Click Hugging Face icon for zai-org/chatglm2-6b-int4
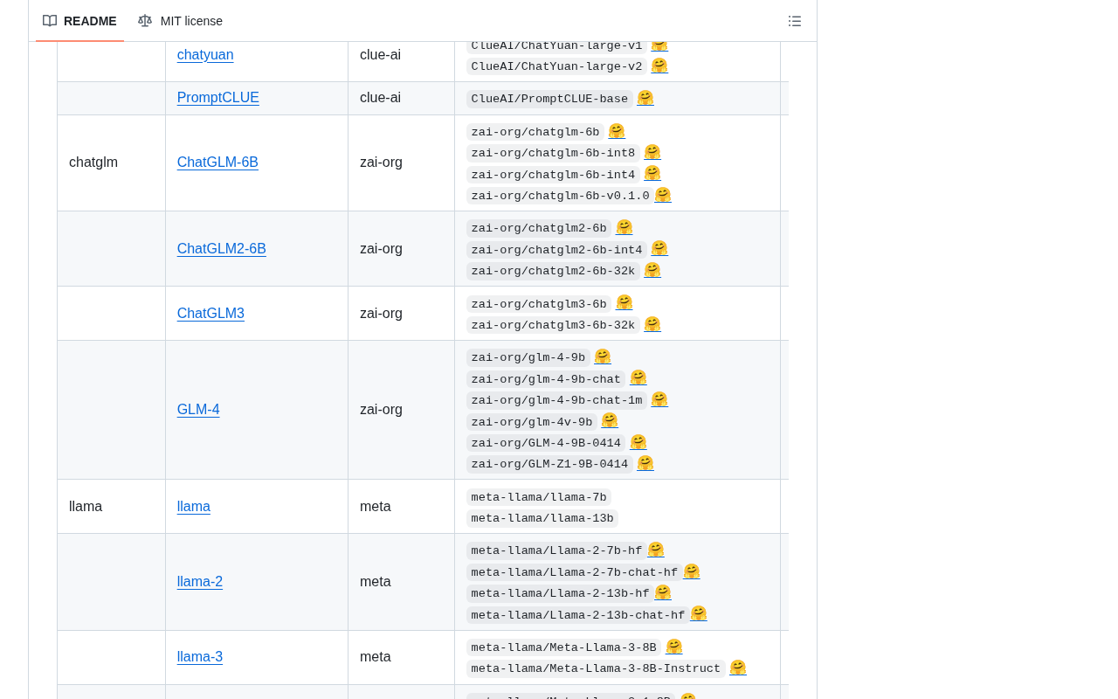The width and height of the screenshot is (1118, 699). 659,248
